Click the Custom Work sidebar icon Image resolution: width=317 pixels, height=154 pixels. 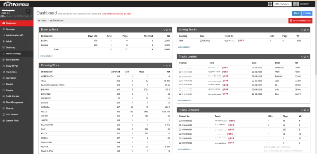click(4, 121)
